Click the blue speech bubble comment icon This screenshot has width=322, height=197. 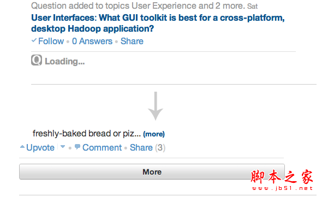point(77,147)
